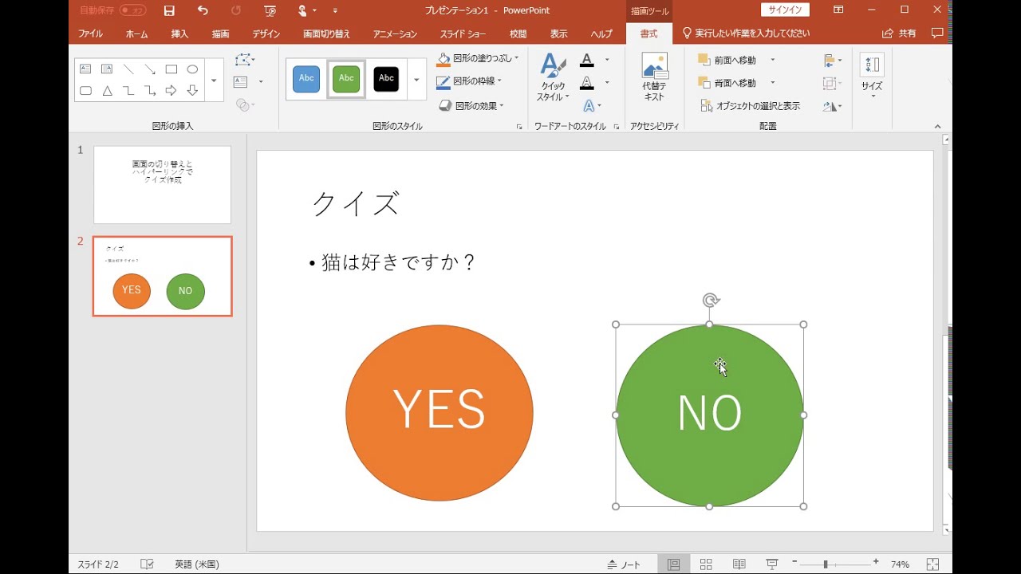1021x574 pixels.
Task: Switch to normal view in status bar
Action: (673, 564)
